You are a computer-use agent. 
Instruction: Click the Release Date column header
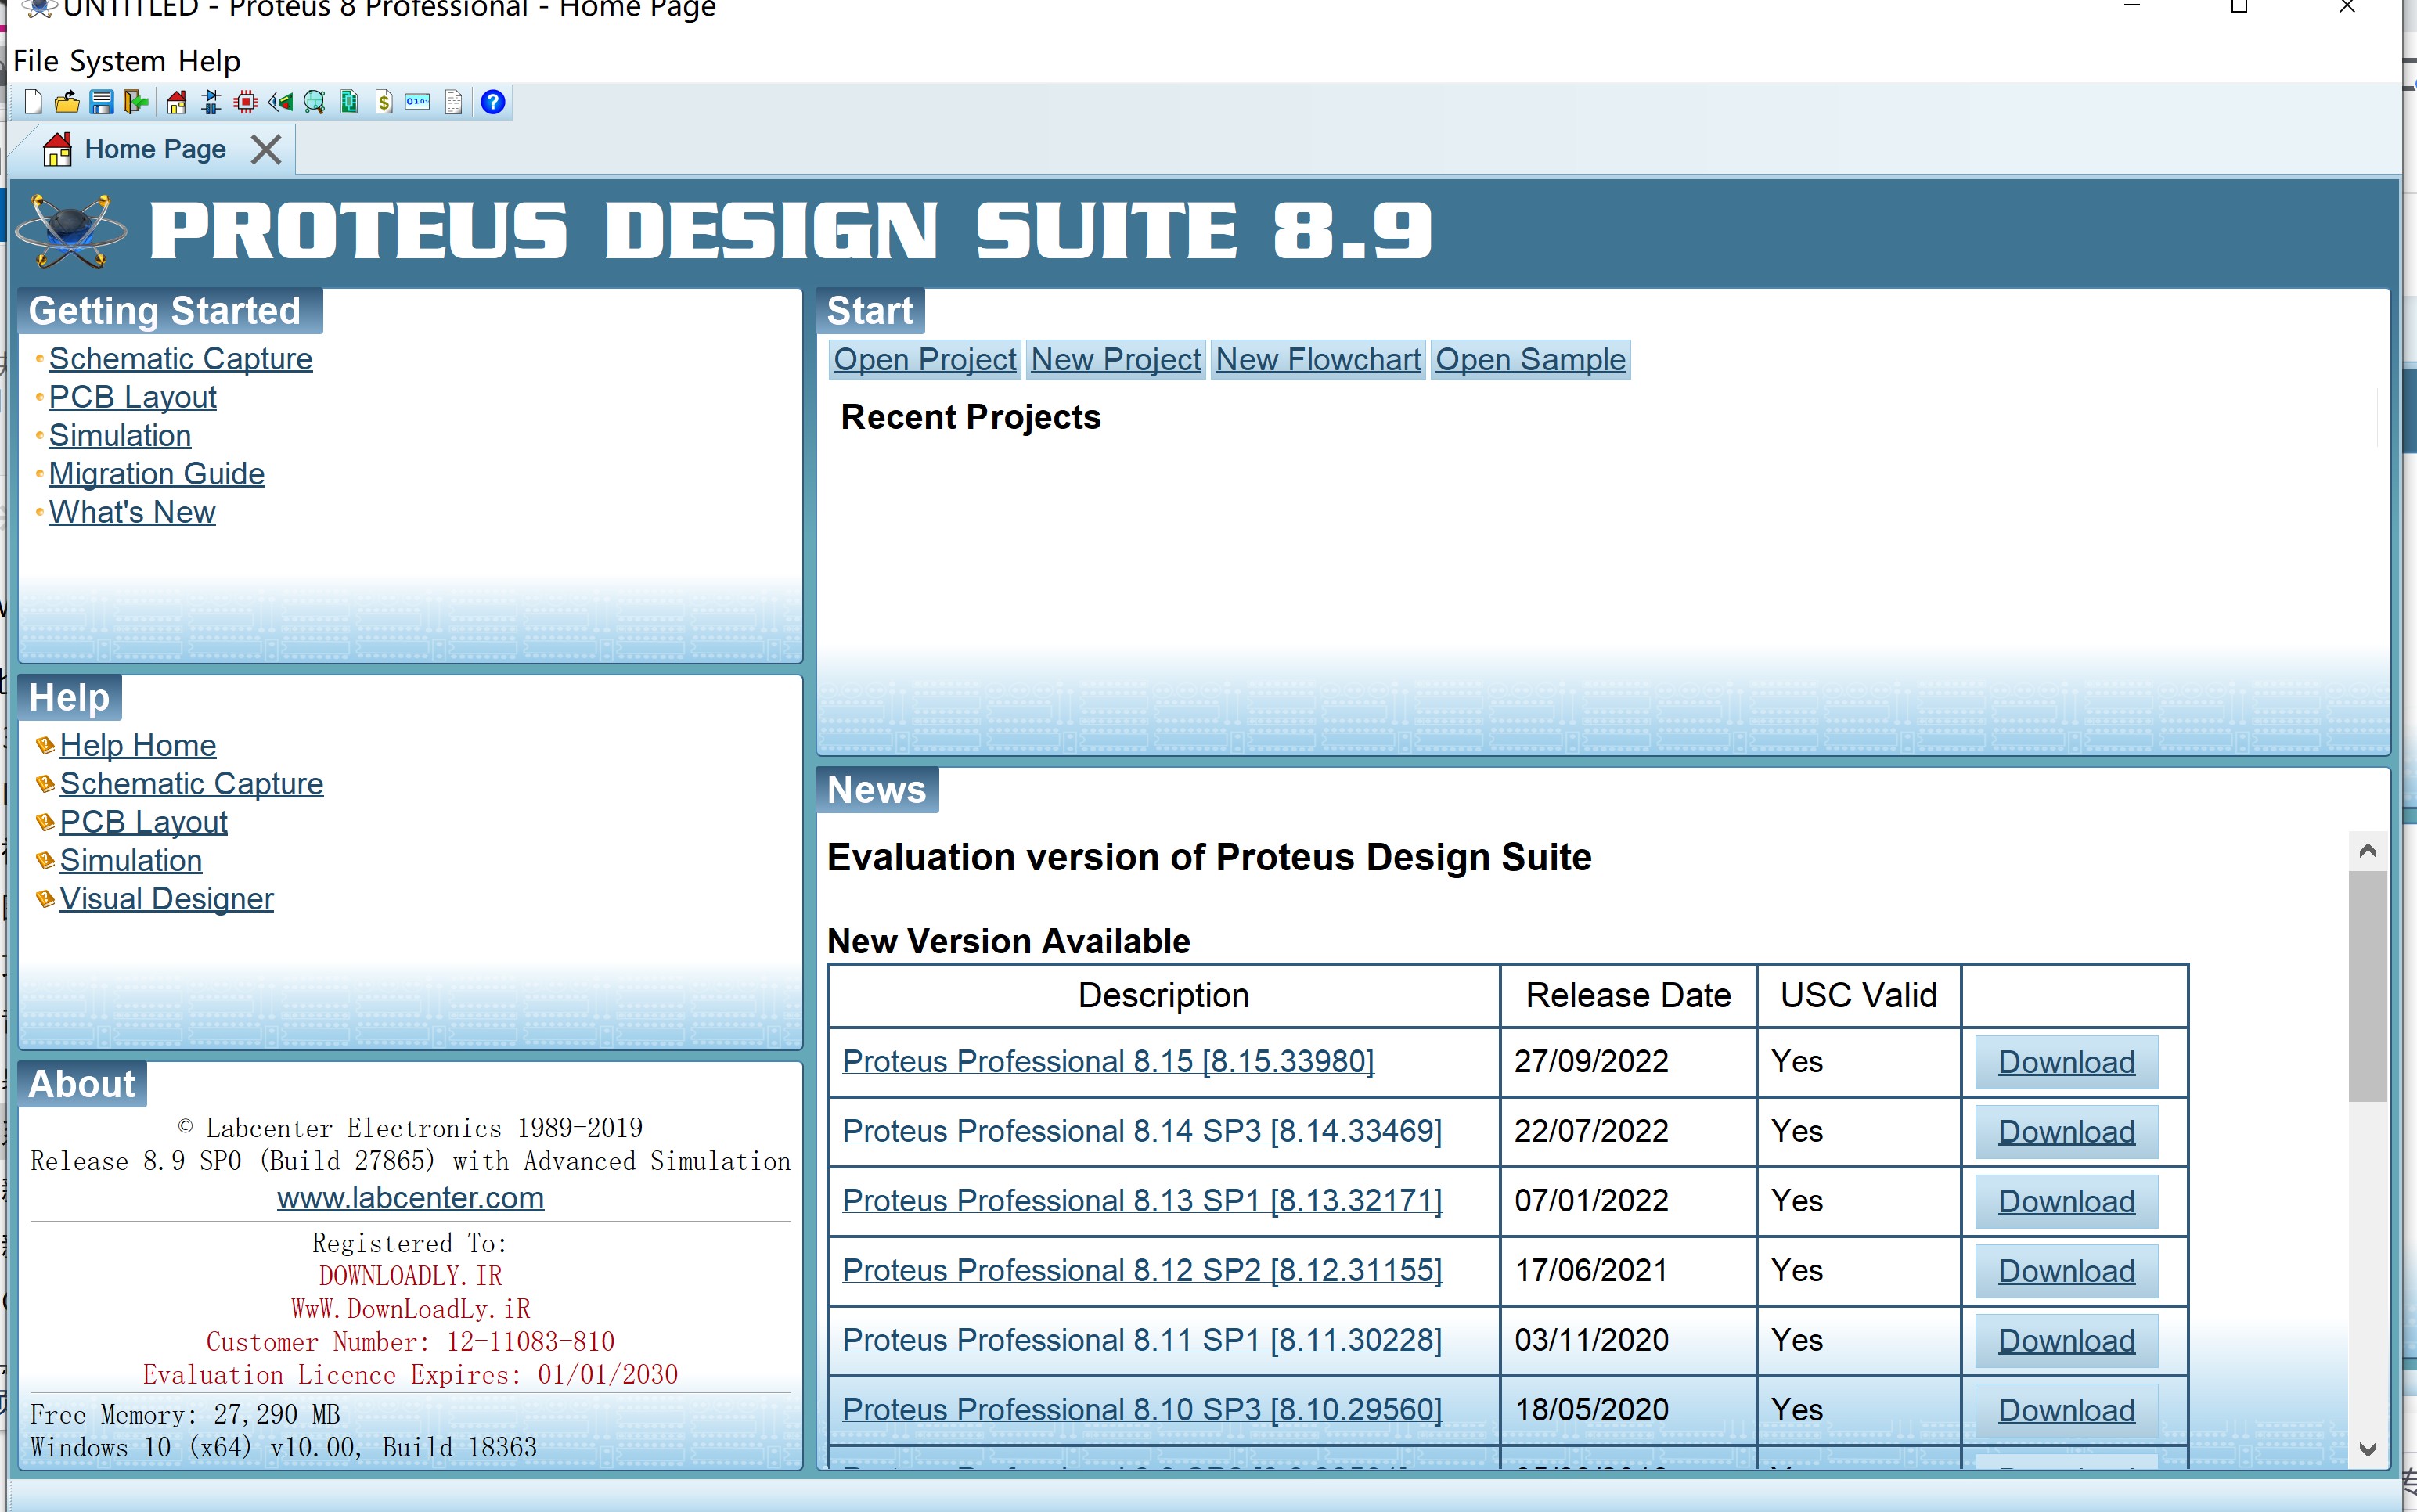coord(1628,995)
